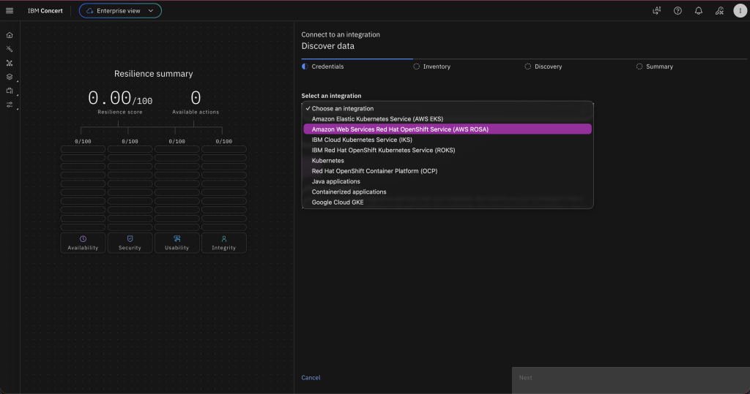
Task: Click the Available actions count 0
Action: point(196,99)
